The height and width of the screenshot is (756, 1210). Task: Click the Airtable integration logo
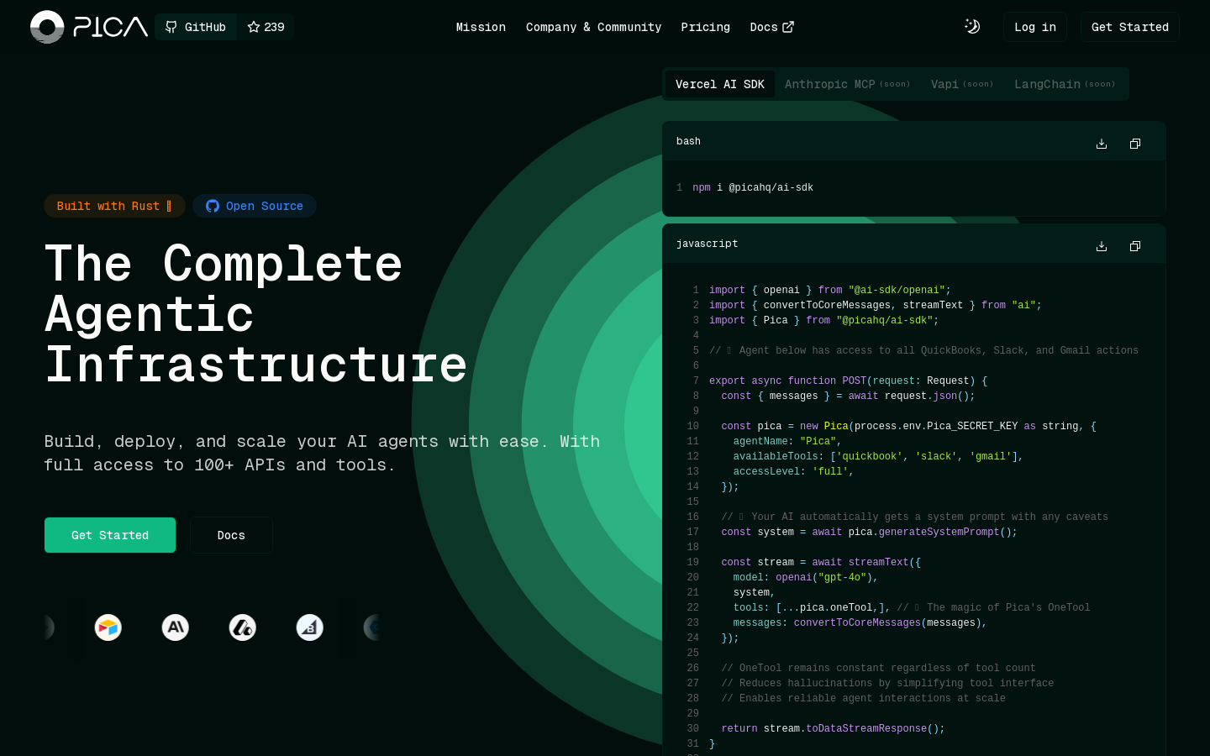(x=108, y=627)
